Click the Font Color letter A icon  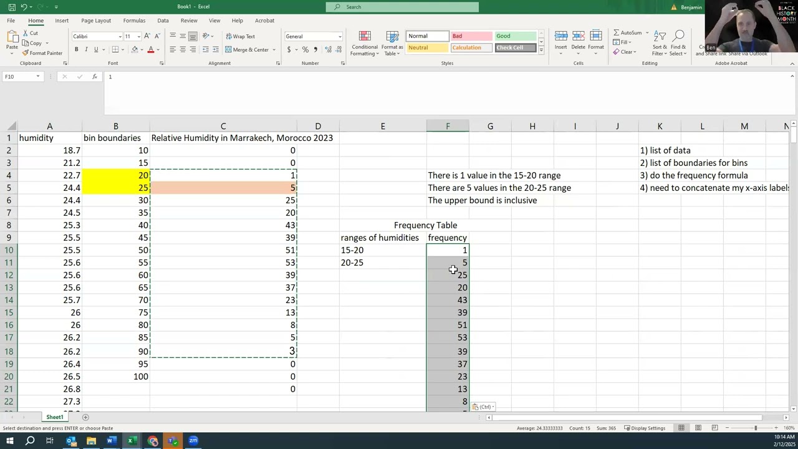pos(150,49)
